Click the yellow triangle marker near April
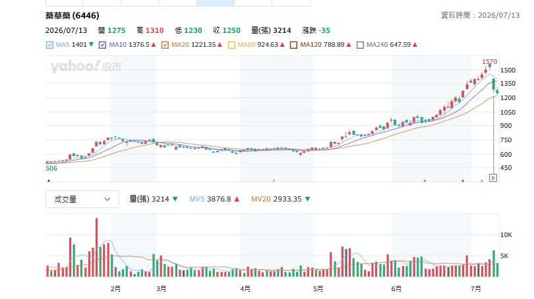This screenshot has height=299, width=534. point(274,180)
